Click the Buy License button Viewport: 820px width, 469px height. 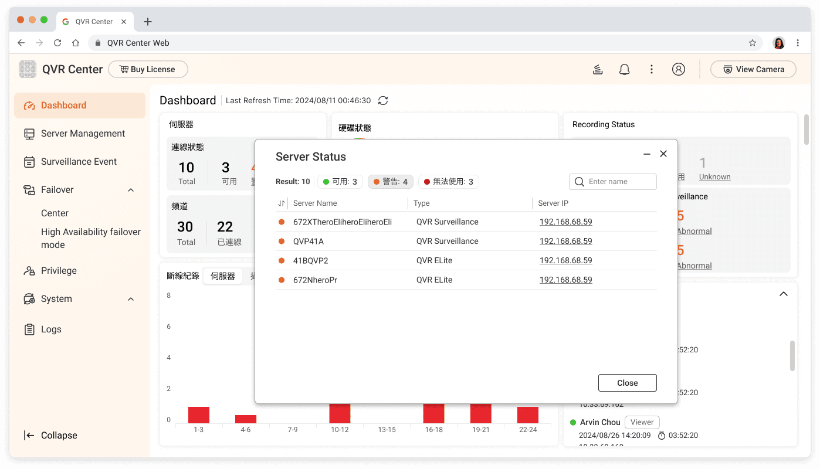(148, 69)
